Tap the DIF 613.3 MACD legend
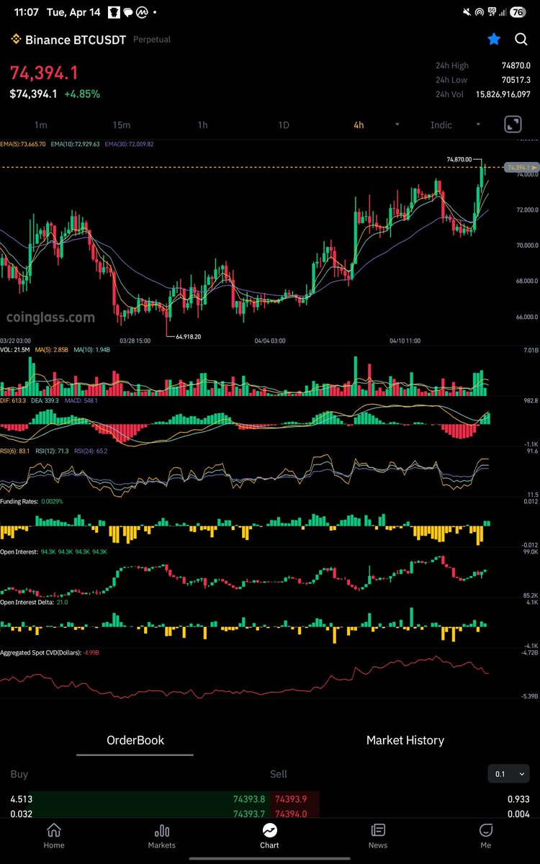540x864 pixels. [13, 400]
